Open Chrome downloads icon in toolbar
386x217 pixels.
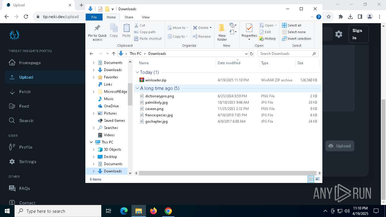350,17
